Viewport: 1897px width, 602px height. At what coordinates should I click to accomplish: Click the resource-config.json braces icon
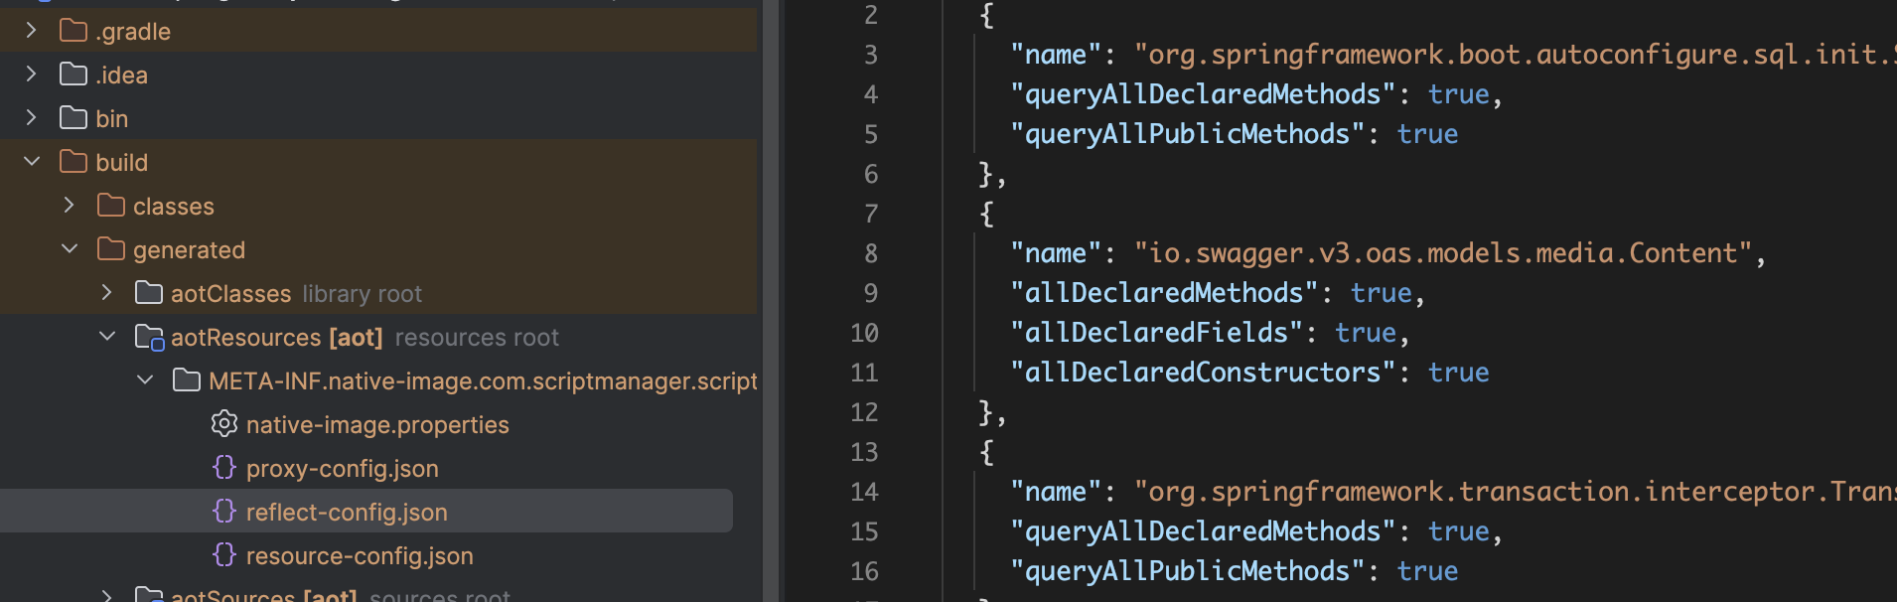(224, 555)
